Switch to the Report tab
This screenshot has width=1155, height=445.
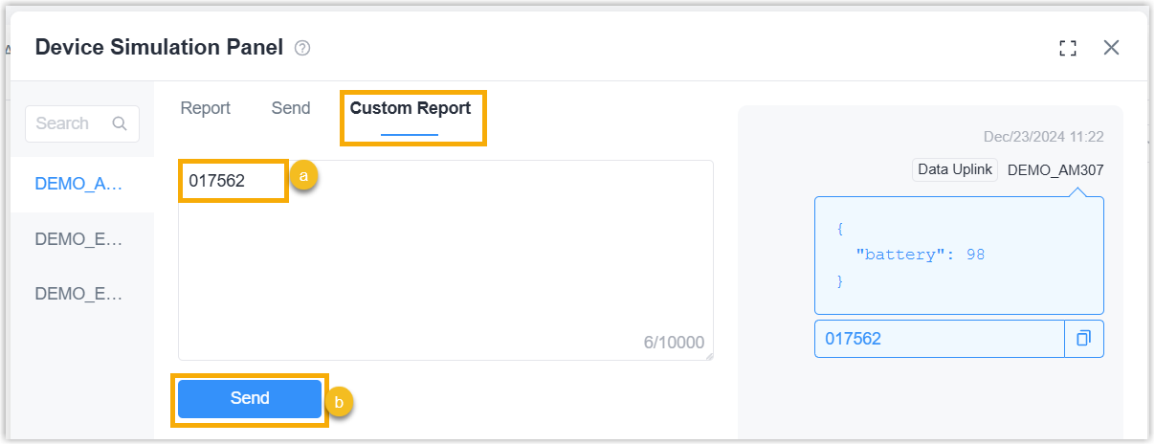click(205, 108)
